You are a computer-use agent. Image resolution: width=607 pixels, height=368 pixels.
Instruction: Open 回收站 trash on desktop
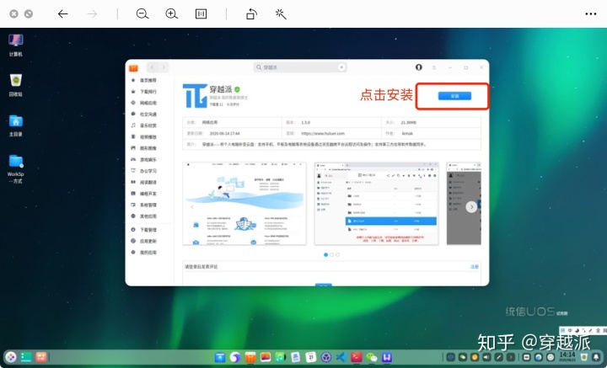(16, 85)
